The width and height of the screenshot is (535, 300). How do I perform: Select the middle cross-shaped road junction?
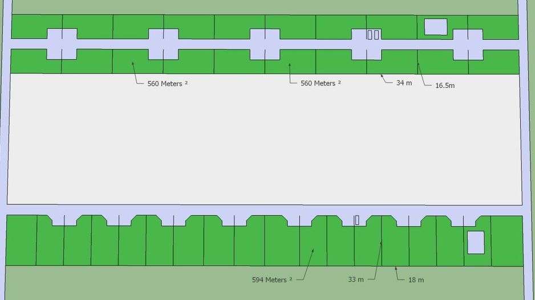(265, 44)
